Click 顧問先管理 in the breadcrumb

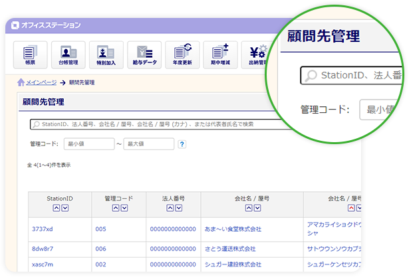[x=82, y=82]
